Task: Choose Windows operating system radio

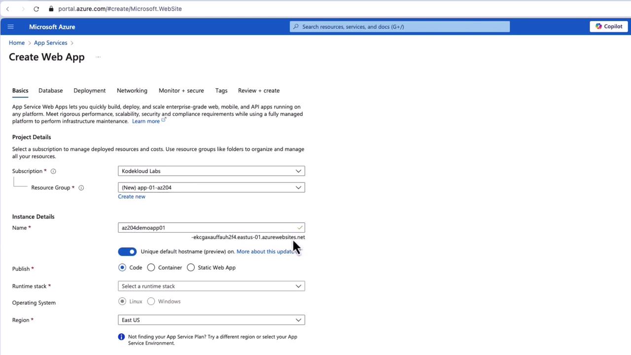Action: coord(151,301)
